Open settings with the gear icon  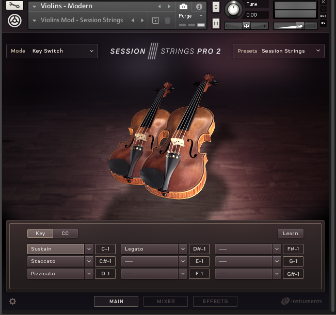[x=12, y=301]
